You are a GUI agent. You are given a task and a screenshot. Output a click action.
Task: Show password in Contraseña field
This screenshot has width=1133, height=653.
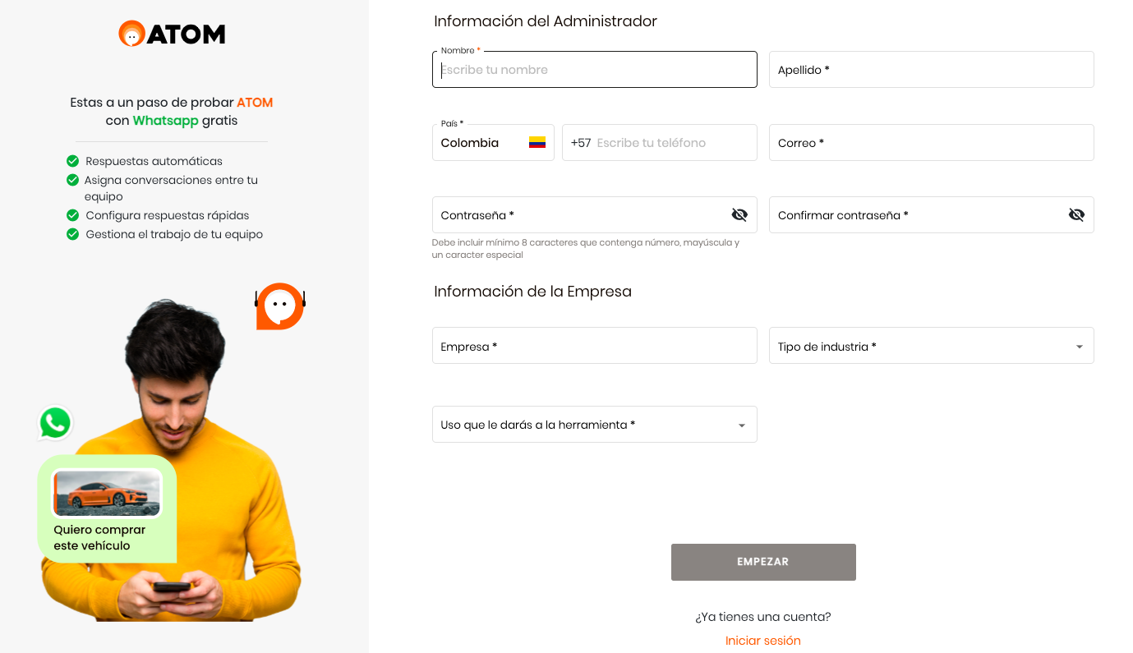coord(739,215)
